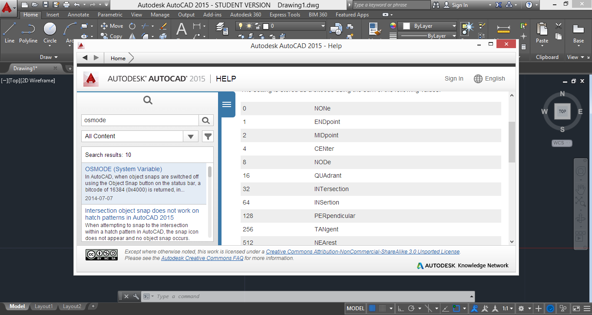Click the Open file folder icon

click(x=35, y=5)
